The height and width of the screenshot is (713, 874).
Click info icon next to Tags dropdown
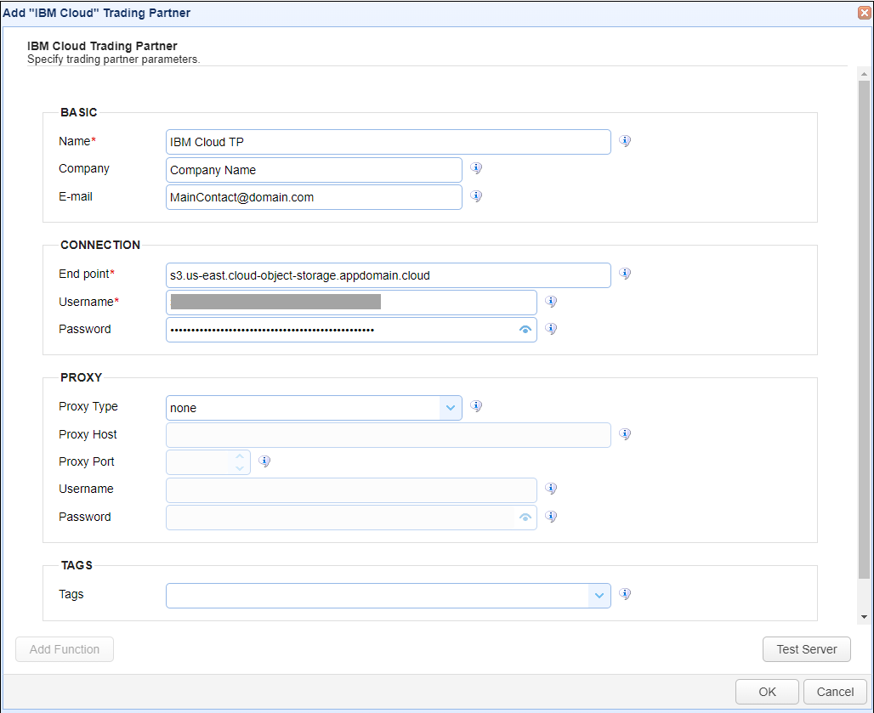[x=625, y=594]
